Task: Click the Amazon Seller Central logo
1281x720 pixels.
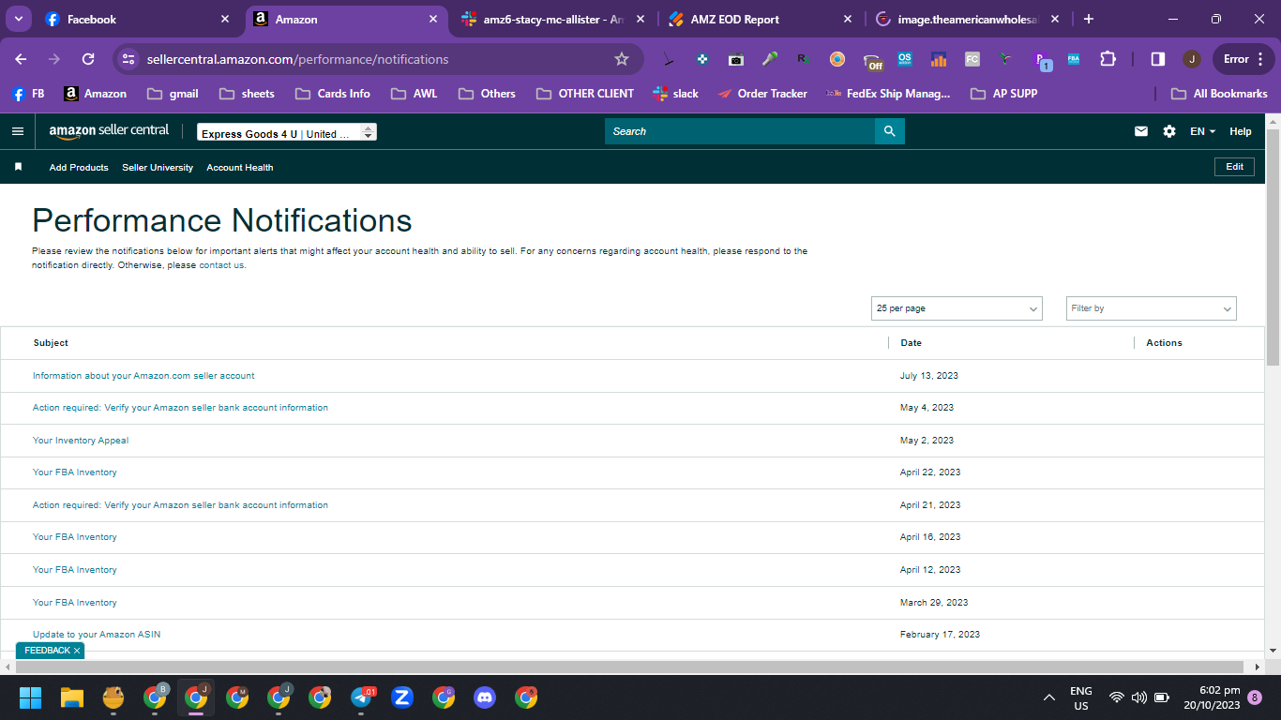Action: point(110,131)
